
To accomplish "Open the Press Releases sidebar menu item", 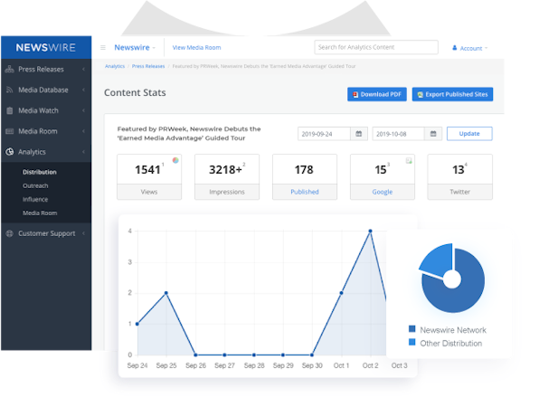I will (x=46, y=70).
